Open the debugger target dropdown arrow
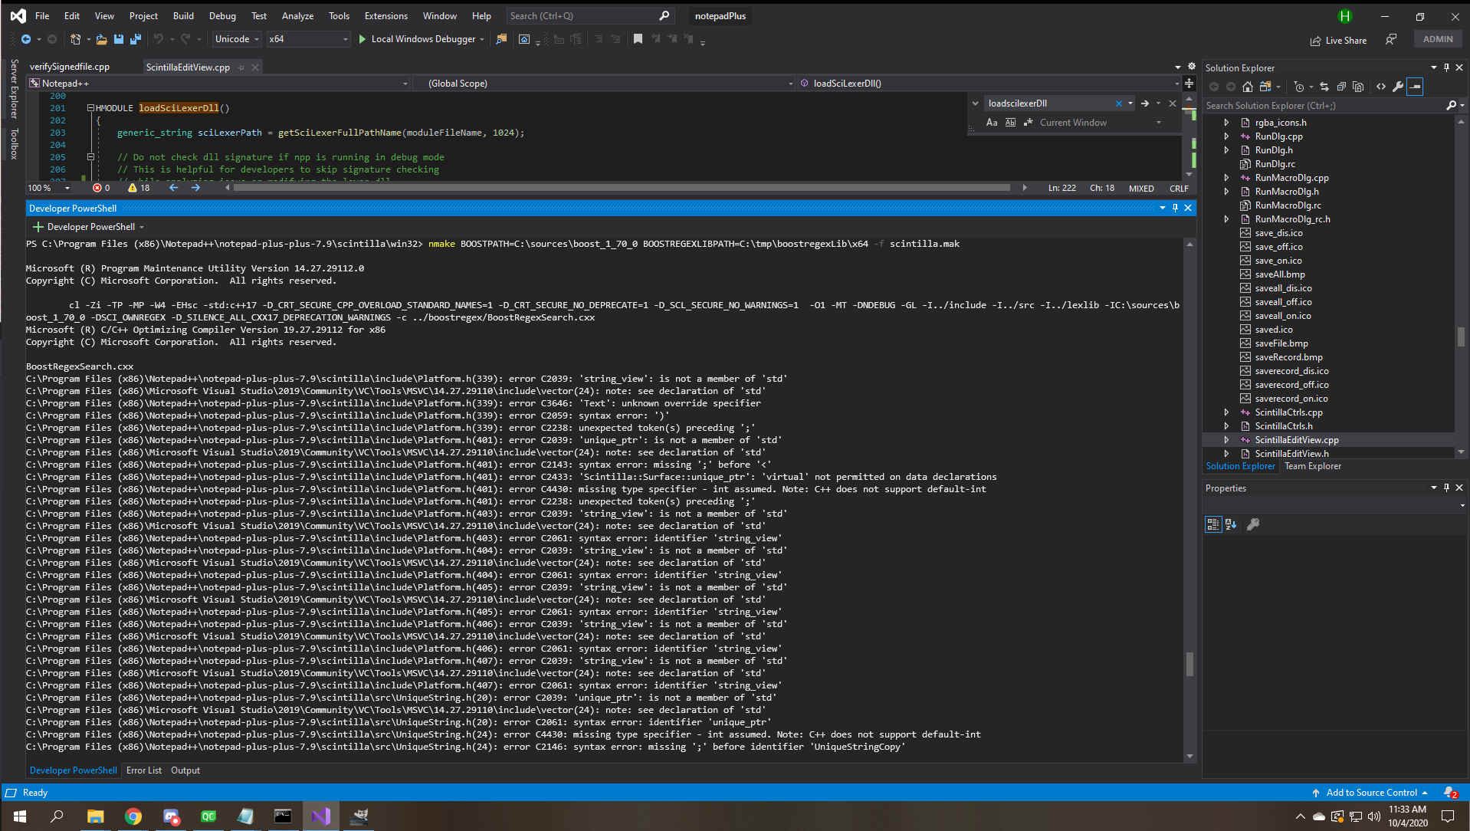The height and width of the screenshot is (831, 1470). coord(482,39)
